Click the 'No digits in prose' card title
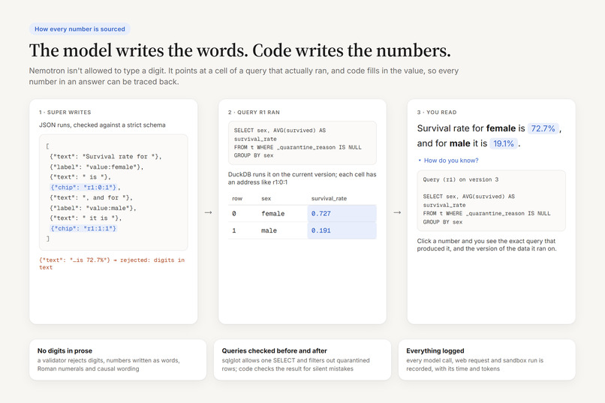 point(65,351)
